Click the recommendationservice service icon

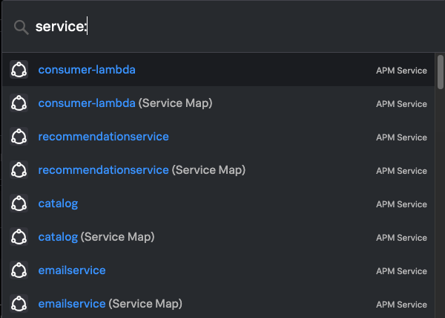19,137
